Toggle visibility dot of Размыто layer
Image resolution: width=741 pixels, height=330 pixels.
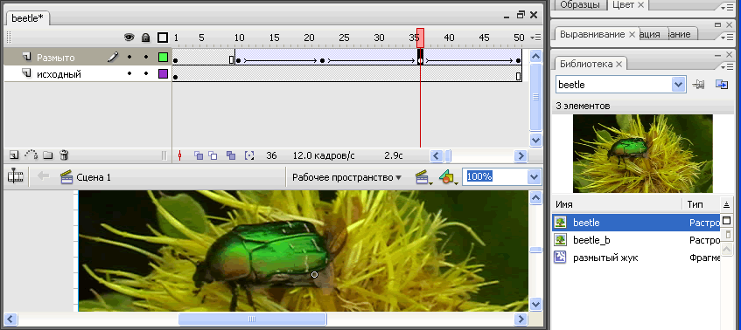pos(129,58)
